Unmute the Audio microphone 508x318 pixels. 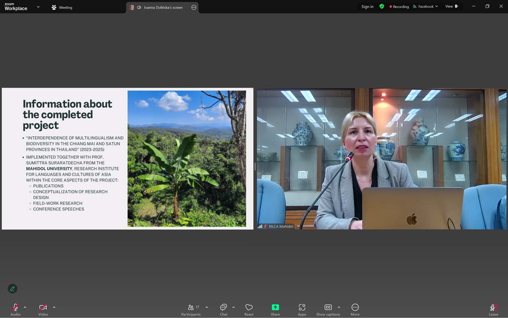[x=15, y=309]
